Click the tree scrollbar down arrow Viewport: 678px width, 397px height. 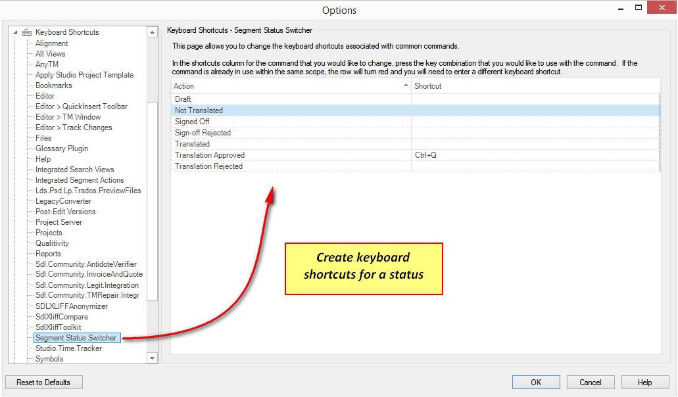(x=152, y=358)
